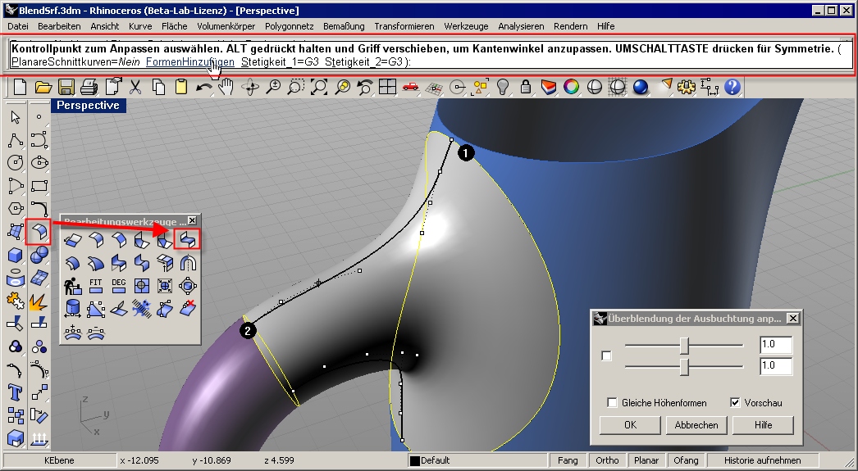The width and height of the screenshot is (858, 471).
Task: Open the Analysieren menu
Action: tap(521, 26)
